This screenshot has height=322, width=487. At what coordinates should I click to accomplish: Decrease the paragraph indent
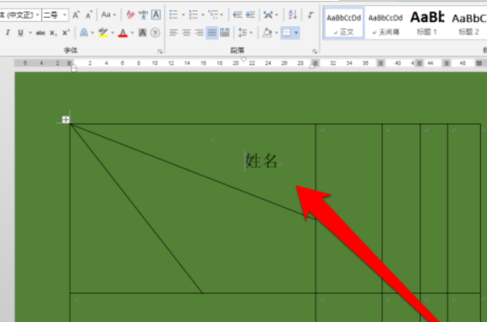(x=238, y=14)
